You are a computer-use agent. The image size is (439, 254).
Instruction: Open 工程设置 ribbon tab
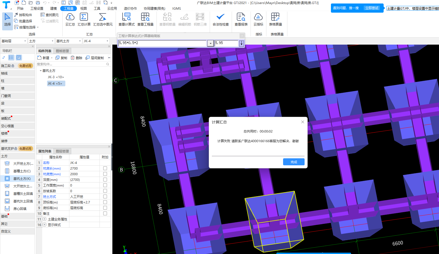click(x=37, y=8)
